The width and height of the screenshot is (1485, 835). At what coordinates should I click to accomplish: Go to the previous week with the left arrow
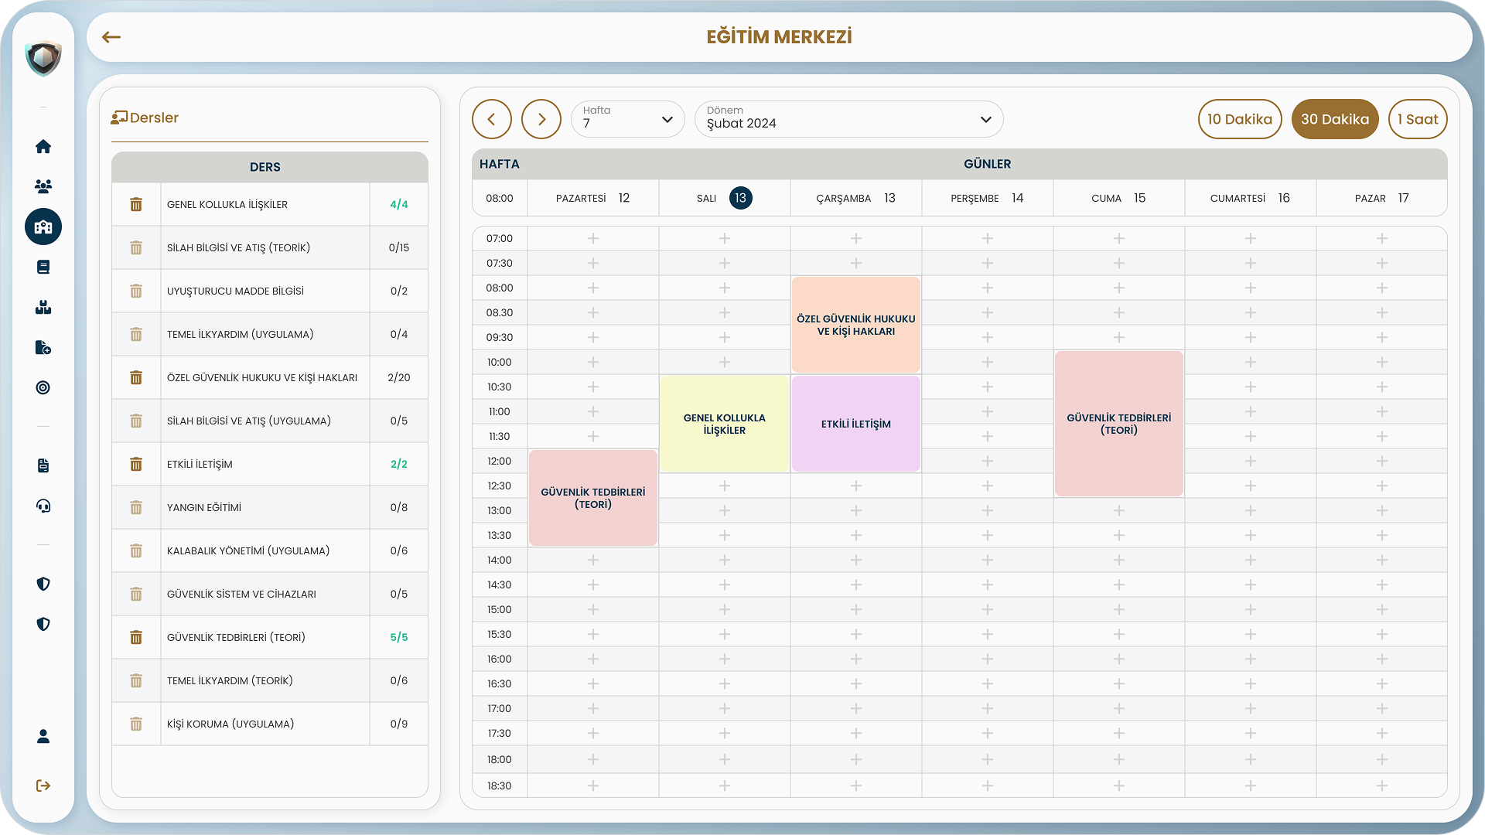[492, 119]
